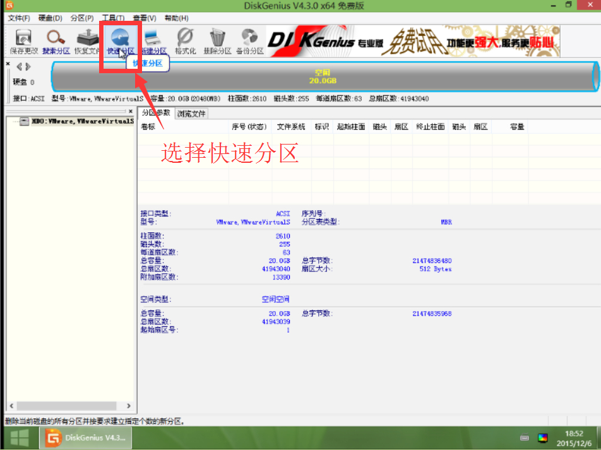Viewport: 601px width, 450px height.
Task: Click the 空闲空间 space type value
Action: click(x=276, y=299)
